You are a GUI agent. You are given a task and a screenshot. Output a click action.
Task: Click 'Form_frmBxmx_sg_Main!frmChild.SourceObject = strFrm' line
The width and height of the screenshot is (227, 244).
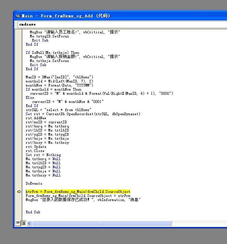click(78, 196)
